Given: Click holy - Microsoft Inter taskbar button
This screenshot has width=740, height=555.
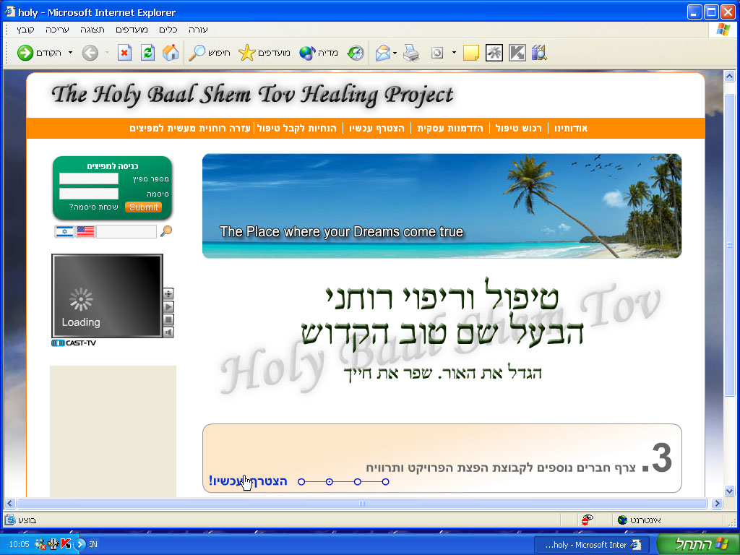Looking at the screenshot, I should [x=593, y=545].
